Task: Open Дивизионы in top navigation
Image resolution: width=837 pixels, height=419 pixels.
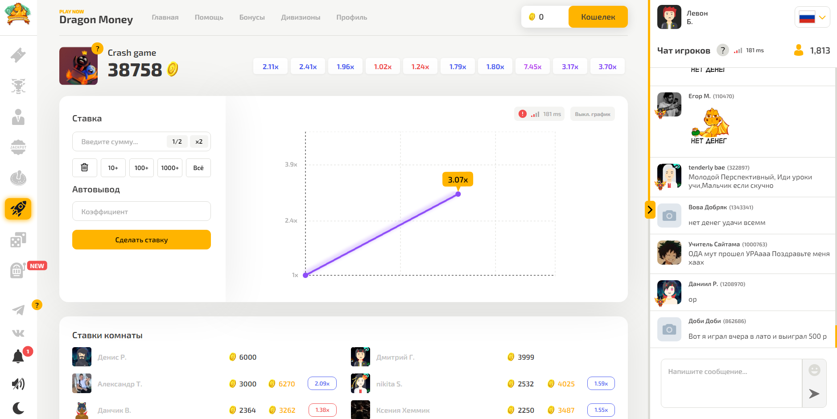Action: click(301, 17)
